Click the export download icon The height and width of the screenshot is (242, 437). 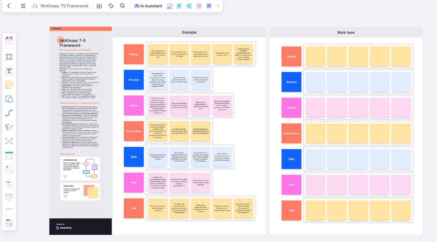[x=99, y=6]
